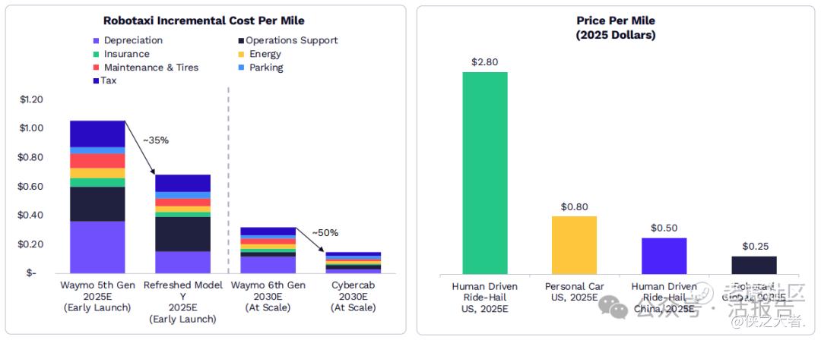Click the Waymo 5th Gen stacked bar

pos(97,197)
